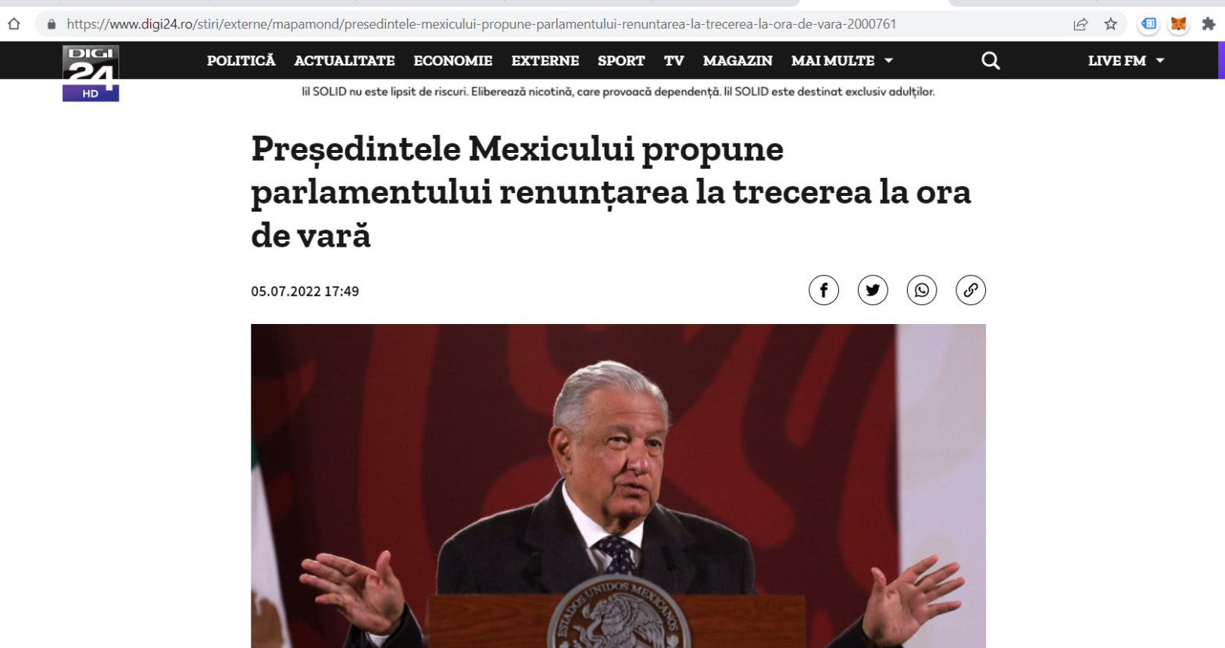Open browser share page icon

(1080, 24)
